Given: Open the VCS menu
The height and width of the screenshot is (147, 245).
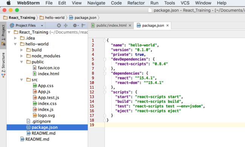Looking at the screenshot, I should (x=185, y=3).
